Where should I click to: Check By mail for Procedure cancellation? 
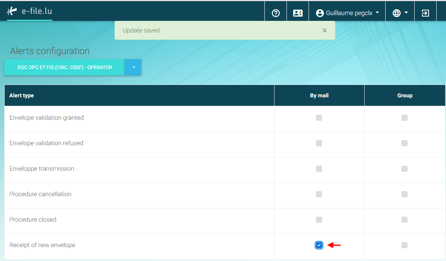tap(319, 194)
